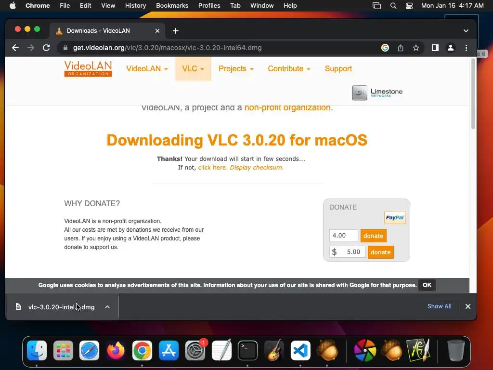Click the menu bar date and time

(452, 6)
